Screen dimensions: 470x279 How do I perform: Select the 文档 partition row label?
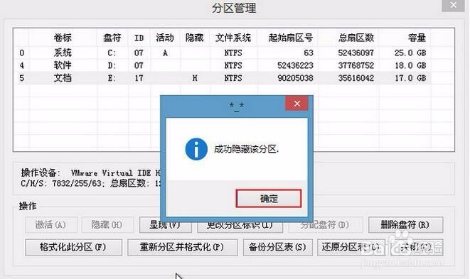(x=63, y=78)
